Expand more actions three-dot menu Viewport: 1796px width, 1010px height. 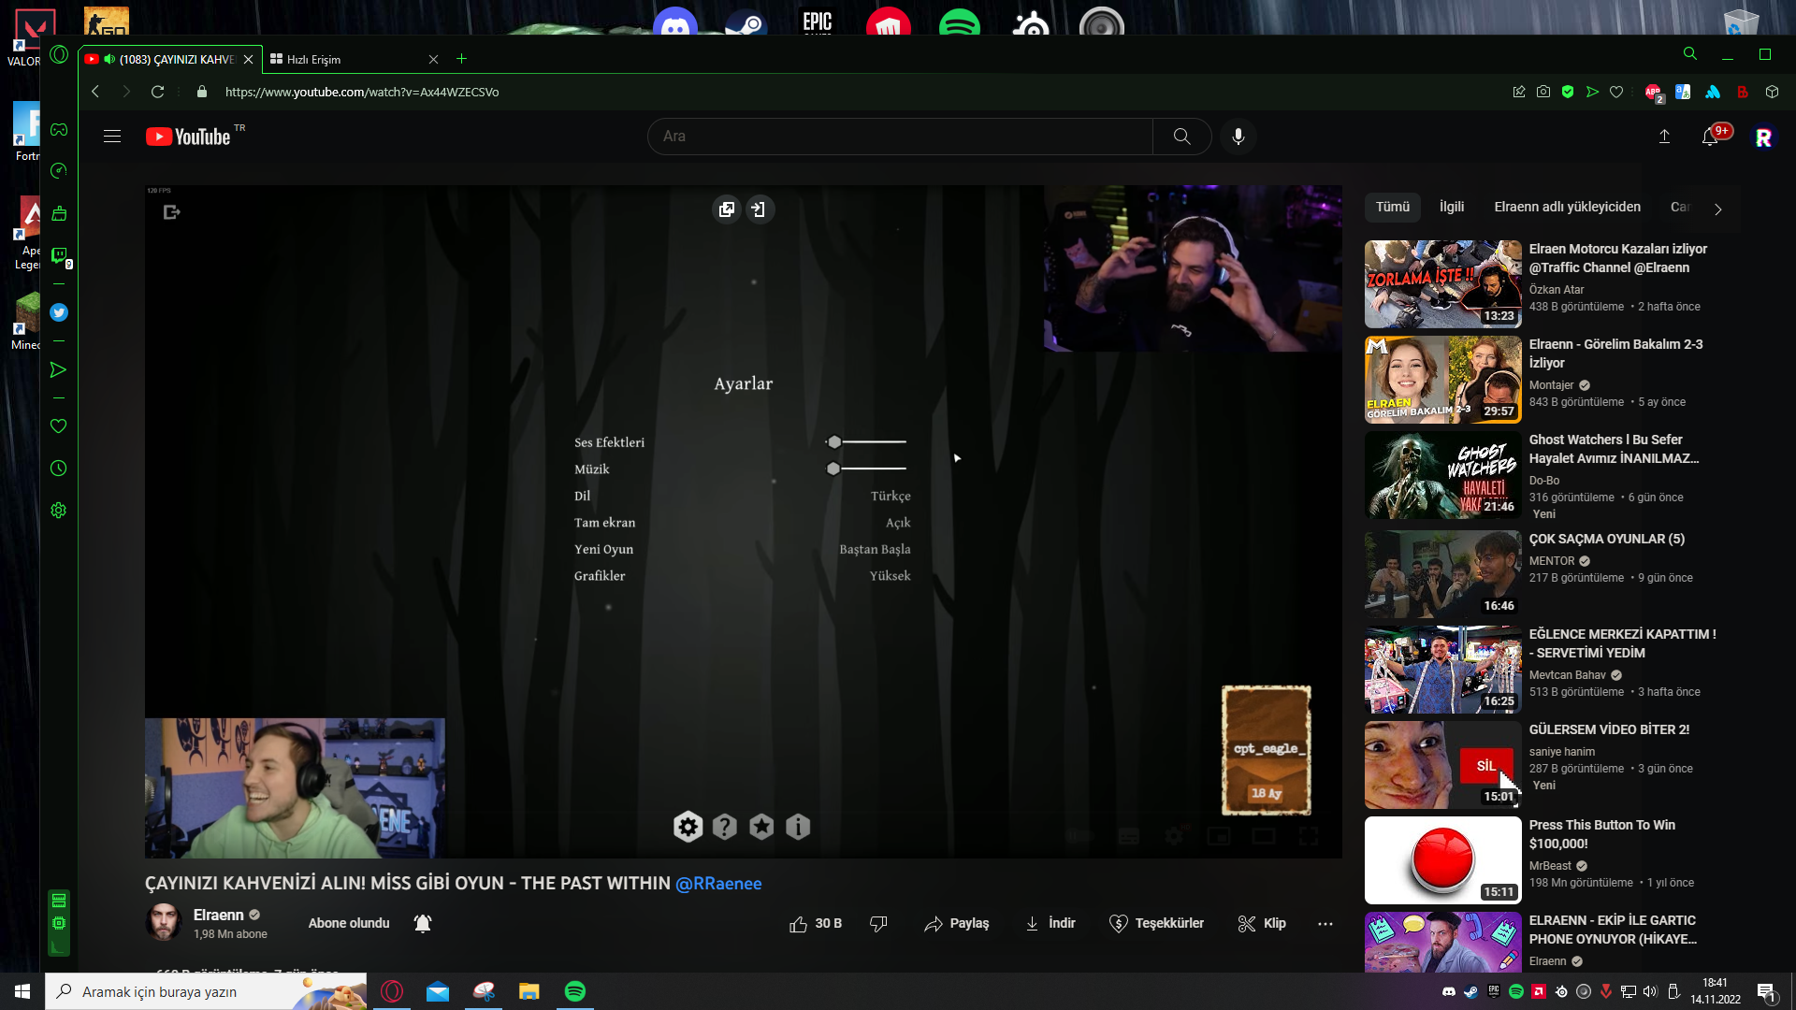[x=1325, y=924]
